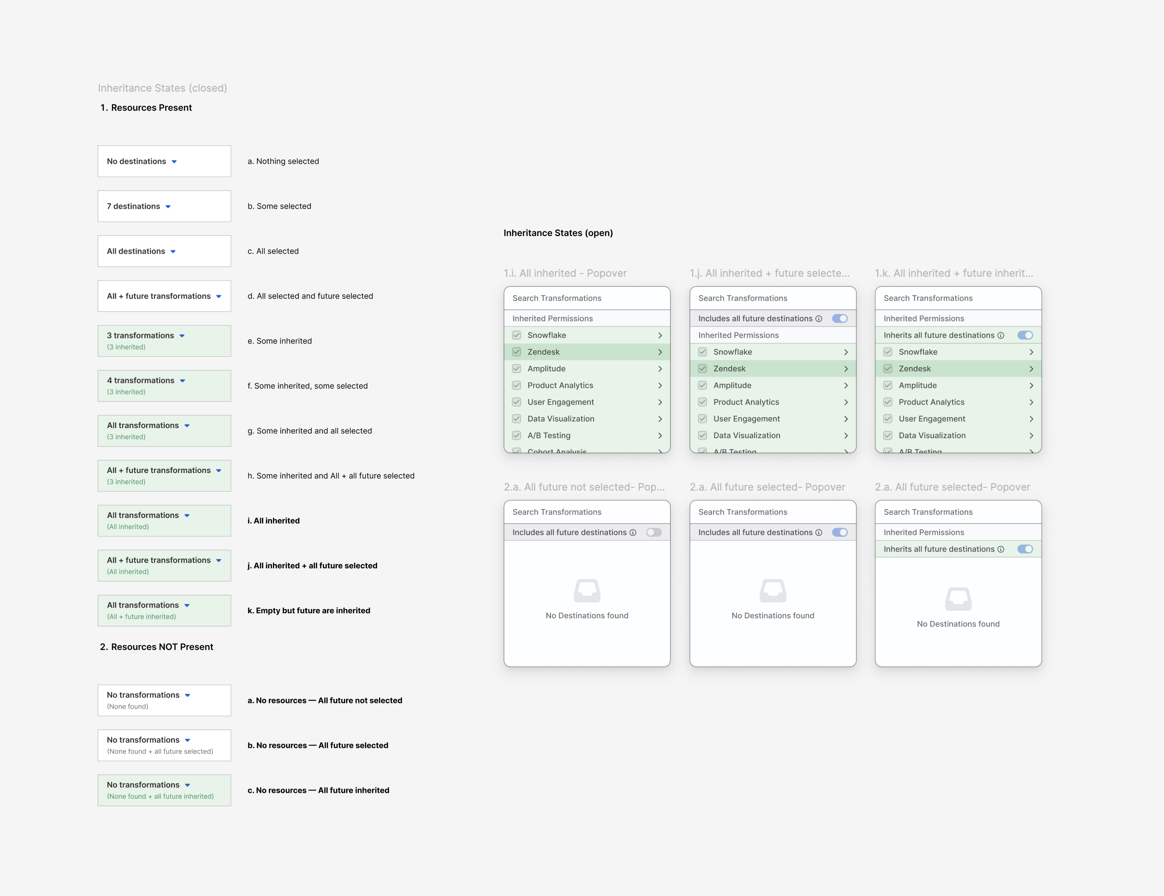Click chevron on Product Analytics row in 1.k popover
Screen dimensions: 1164x896
click(1031, 402)
